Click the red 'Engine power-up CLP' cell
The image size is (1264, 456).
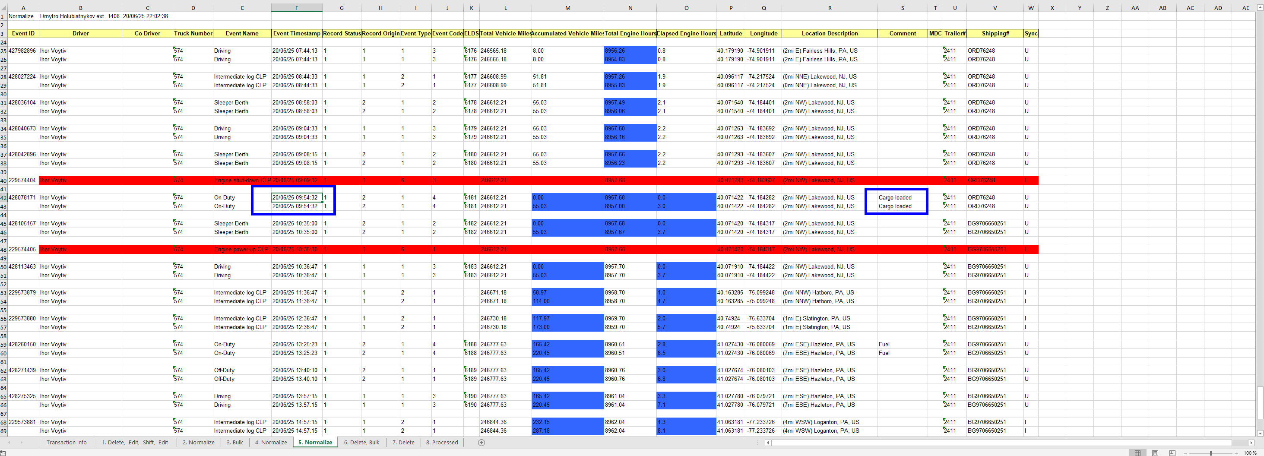[x=242, y=249]
